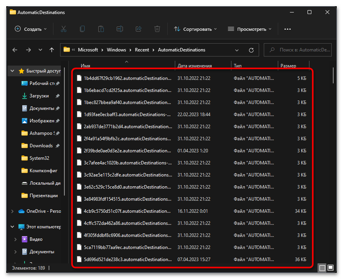Expand the address bar history dropdown
The width and height of the screenshot is (343, 279).
[x=237, y=50]
